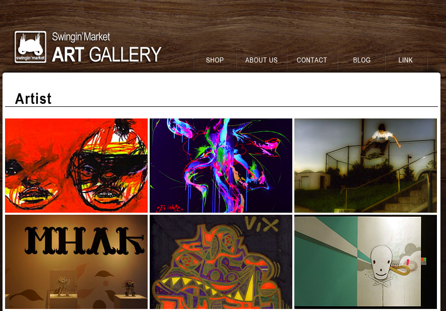Click the Swingin'Market title text

click(x=81, y=37)
